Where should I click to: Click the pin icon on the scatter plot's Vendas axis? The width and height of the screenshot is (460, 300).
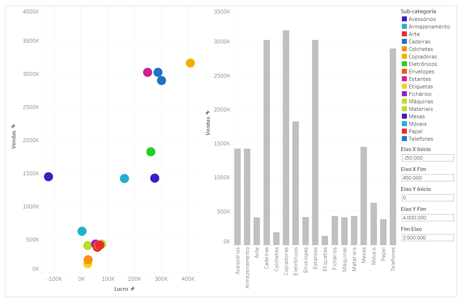pyautogui.click(x=14, y=126)
